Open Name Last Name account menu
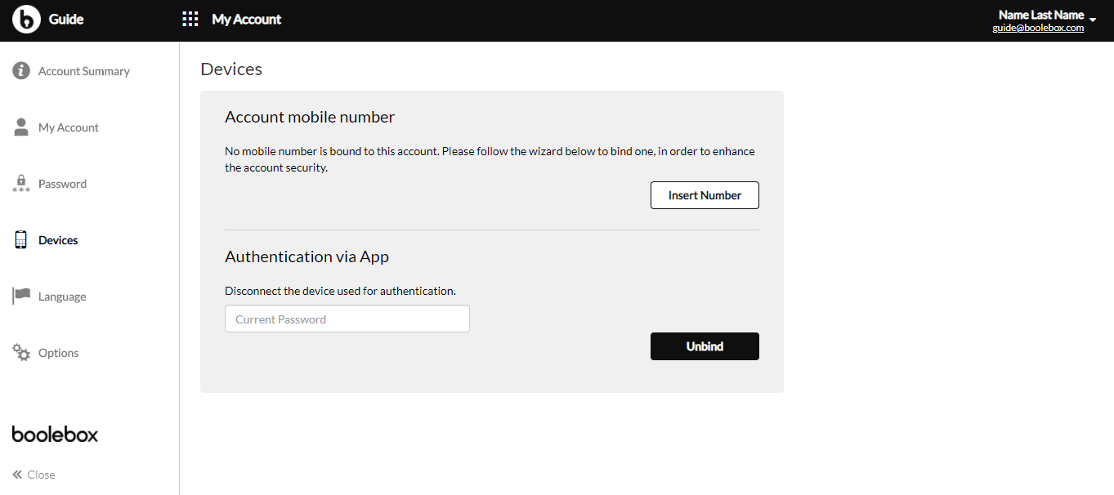Viewport: 1114px width, 495px height. point(1041,15)
